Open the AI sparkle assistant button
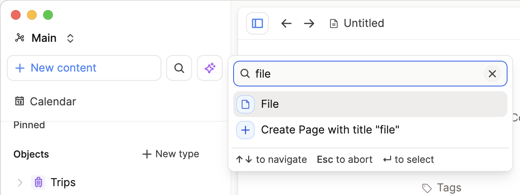This screenshot has height=195, width=520. (x=210, y=68)
